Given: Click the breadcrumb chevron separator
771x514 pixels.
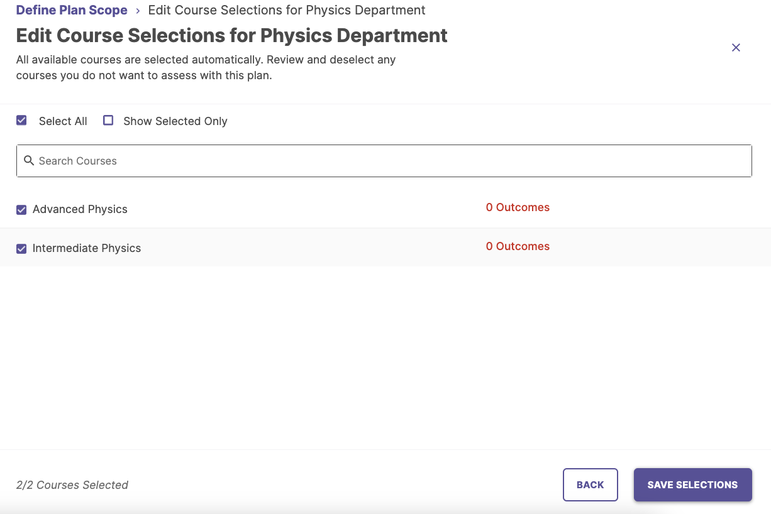Looking at the screenshot, I should 136,10.
